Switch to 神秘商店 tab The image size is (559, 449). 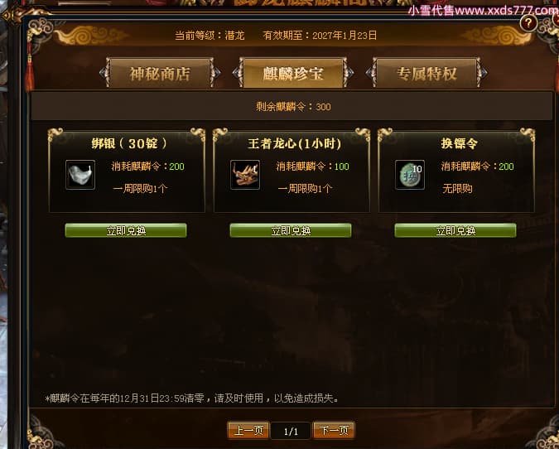(160, 73)
